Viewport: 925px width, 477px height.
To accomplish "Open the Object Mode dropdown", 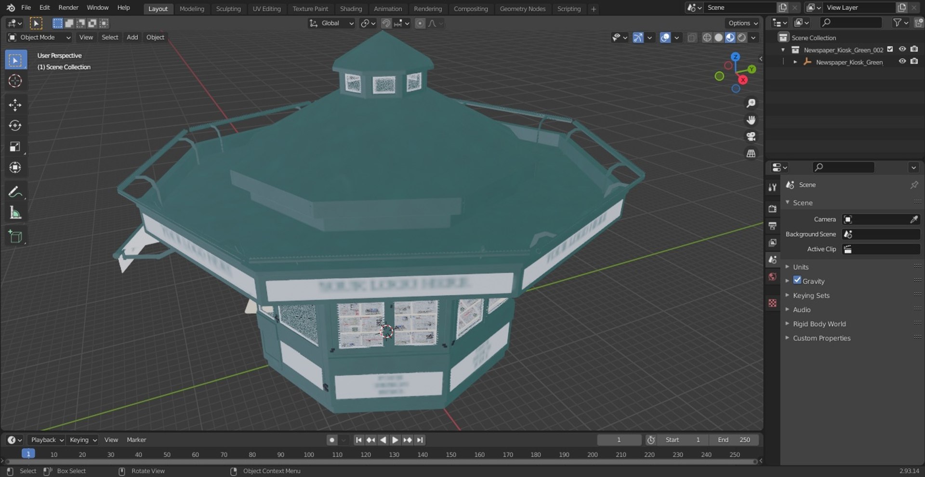I will pos(40,38).
